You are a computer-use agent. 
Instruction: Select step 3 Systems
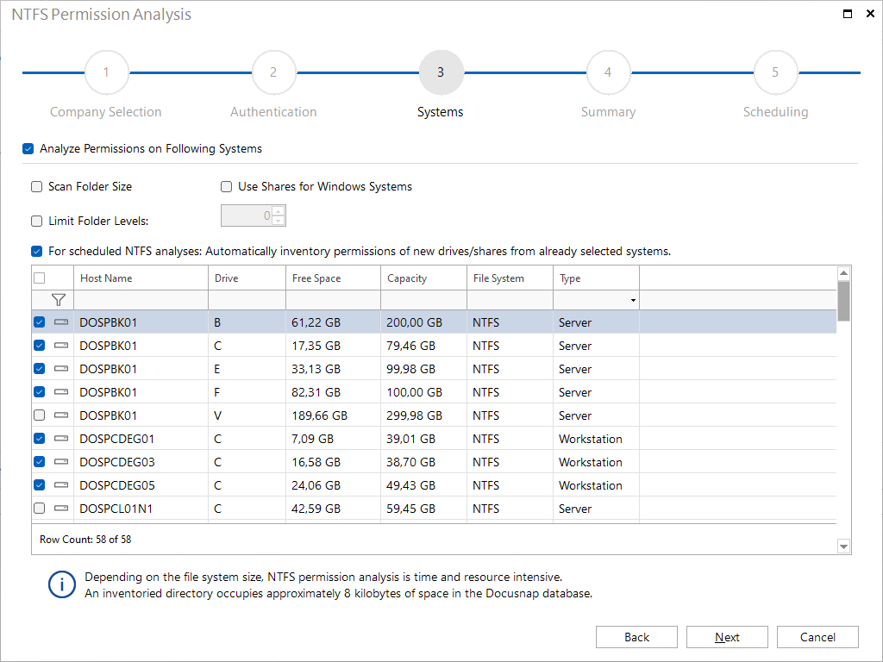(441, 72)
